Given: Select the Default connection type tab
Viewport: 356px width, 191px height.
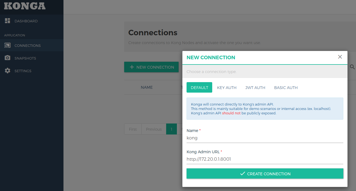Looking at the screenshot, I should 199,87.
